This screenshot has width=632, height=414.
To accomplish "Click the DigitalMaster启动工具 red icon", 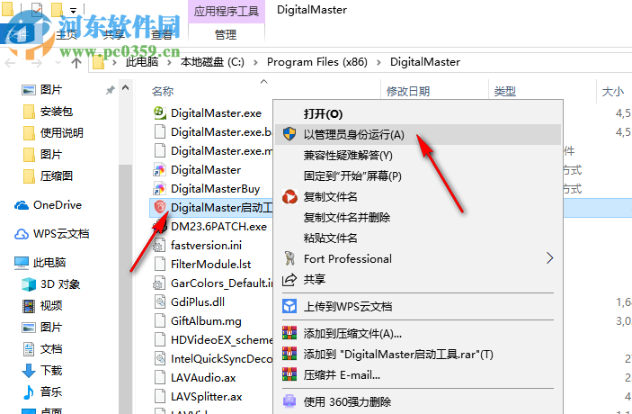I will tap(160, 207).
